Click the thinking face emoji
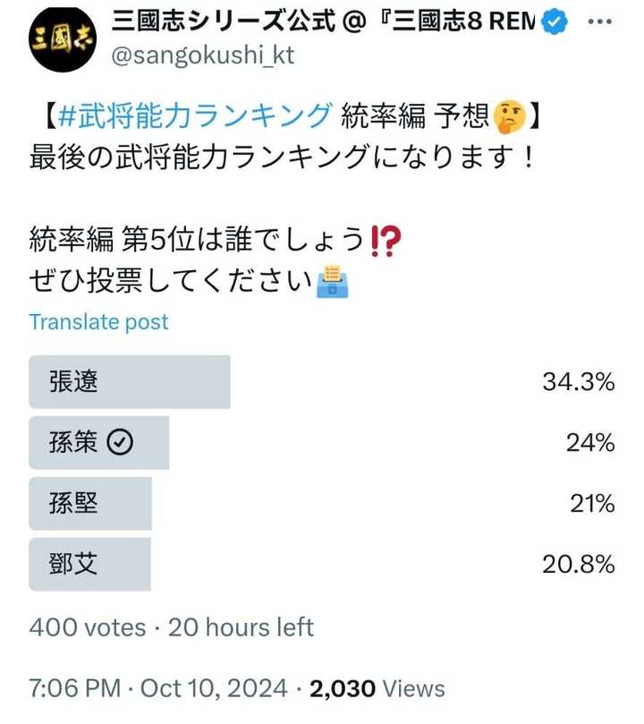This screenshot has height=724, width=644. 508,115
